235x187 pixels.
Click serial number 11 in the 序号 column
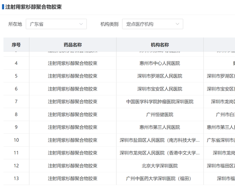point(16,153)
